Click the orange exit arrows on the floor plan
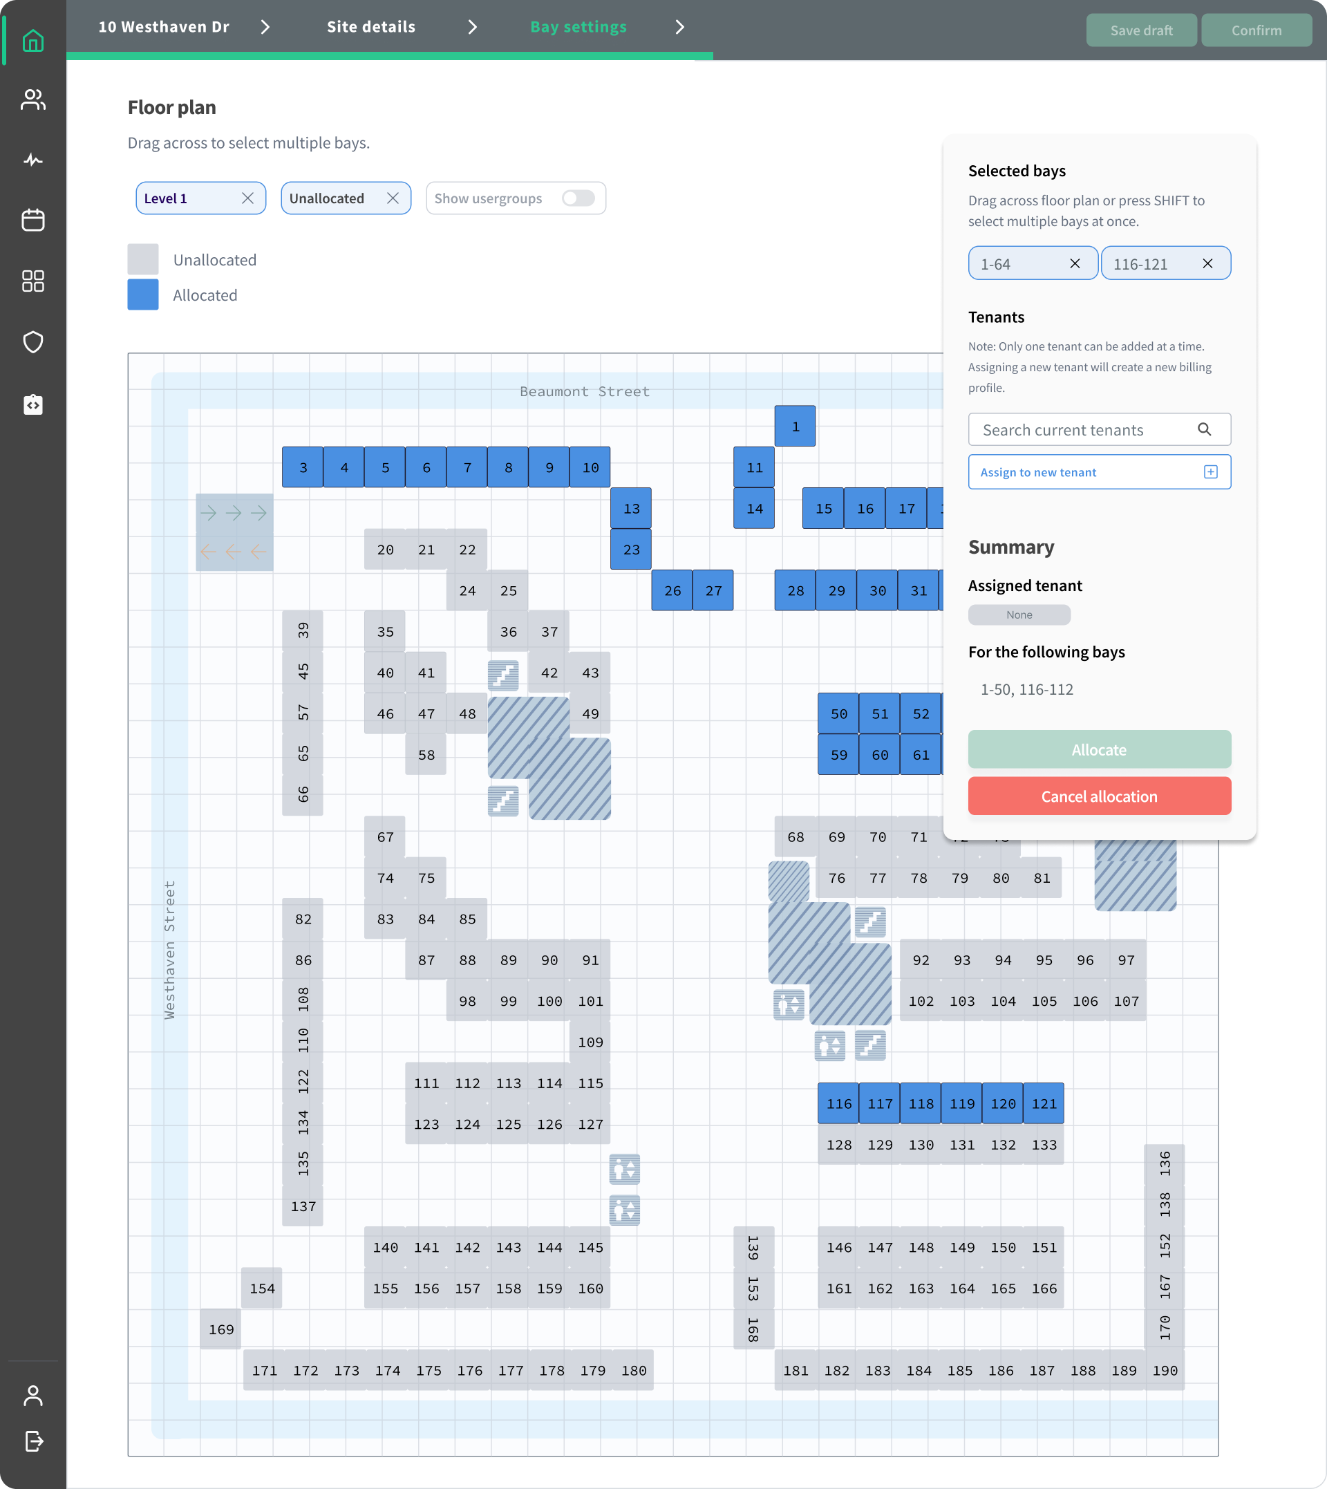1327x1489 pixels. pyautogui.click(x=234, y=552)
